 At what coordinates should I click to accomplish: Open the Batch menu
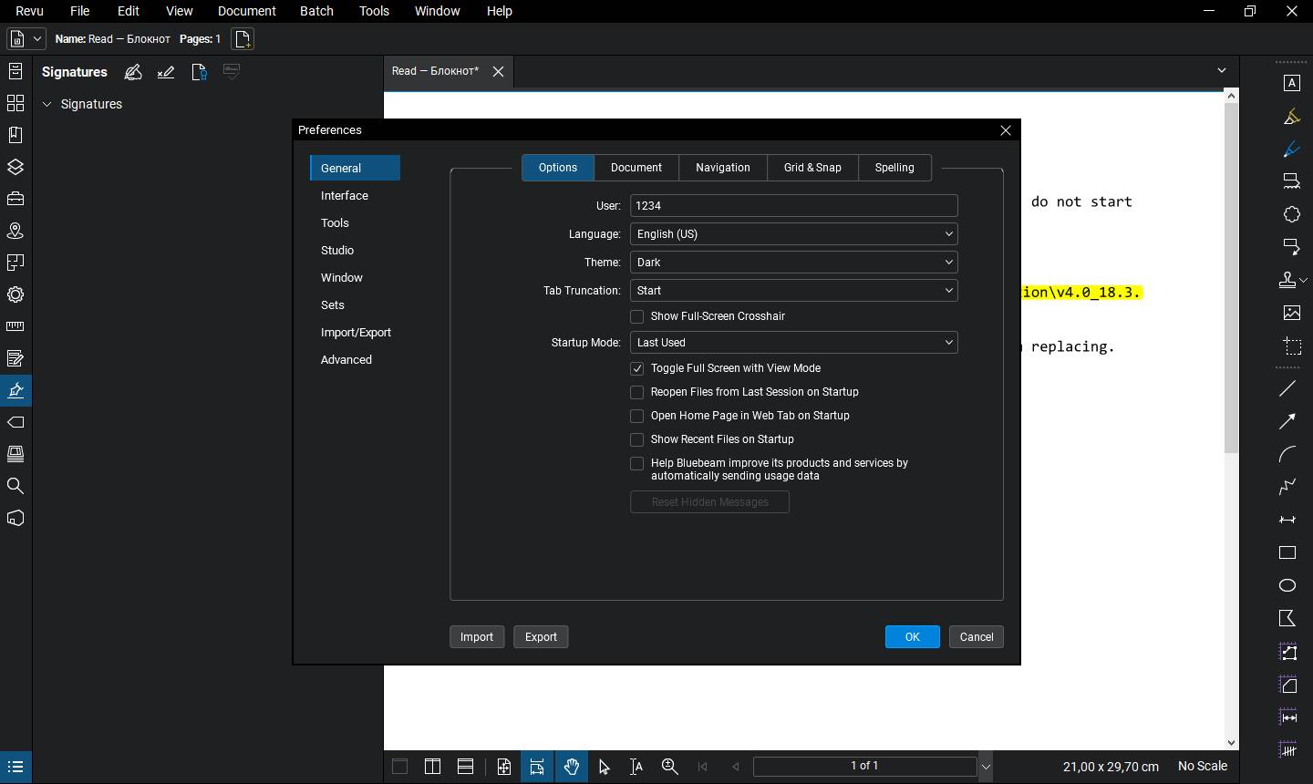[x=316, y=11]
